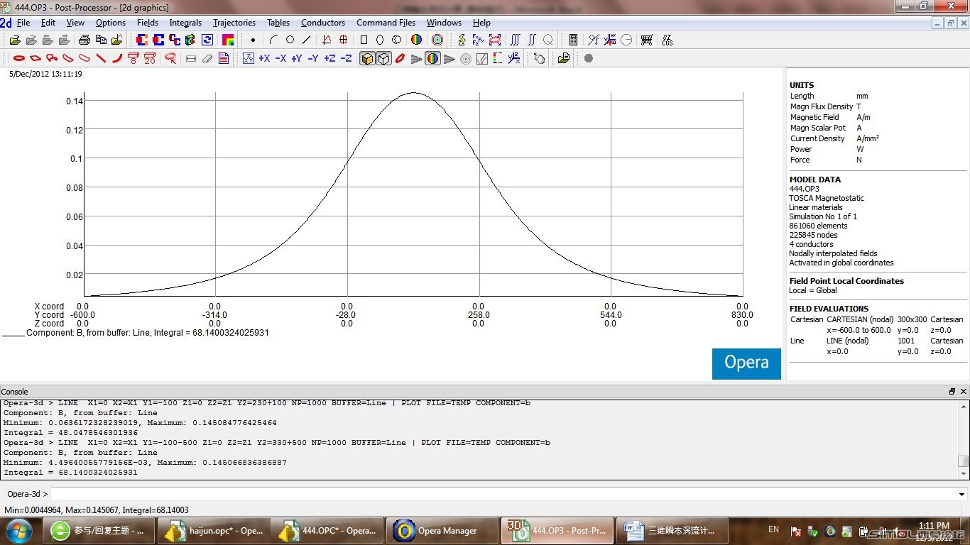The width and height of the screenshot is (970, 545).
Task: Open the Trajectories menu
Action: (234, 23)
